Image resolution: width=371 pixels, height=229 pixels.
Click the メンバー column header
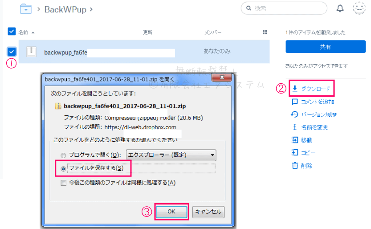point(213,33)
